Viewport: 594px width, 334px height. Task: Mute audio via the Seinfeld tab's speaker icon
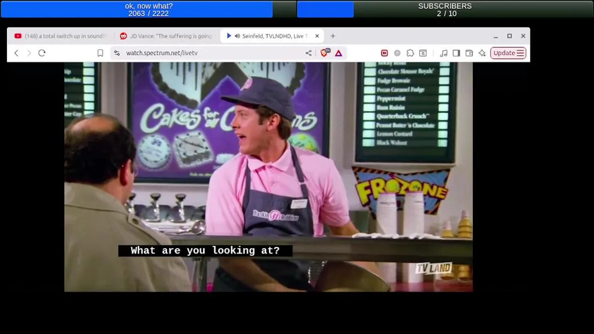pos(237,36)
